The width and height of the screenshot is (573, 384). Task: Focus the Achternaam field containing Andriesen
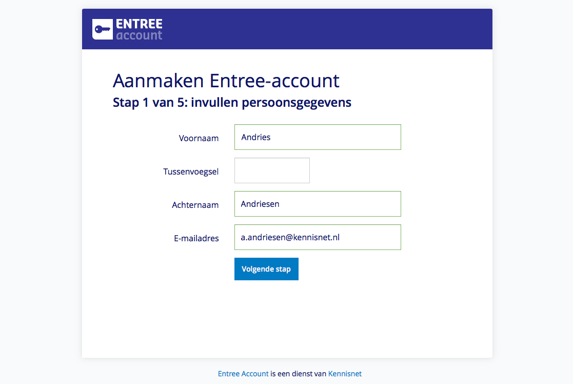(x=318, y=204)
